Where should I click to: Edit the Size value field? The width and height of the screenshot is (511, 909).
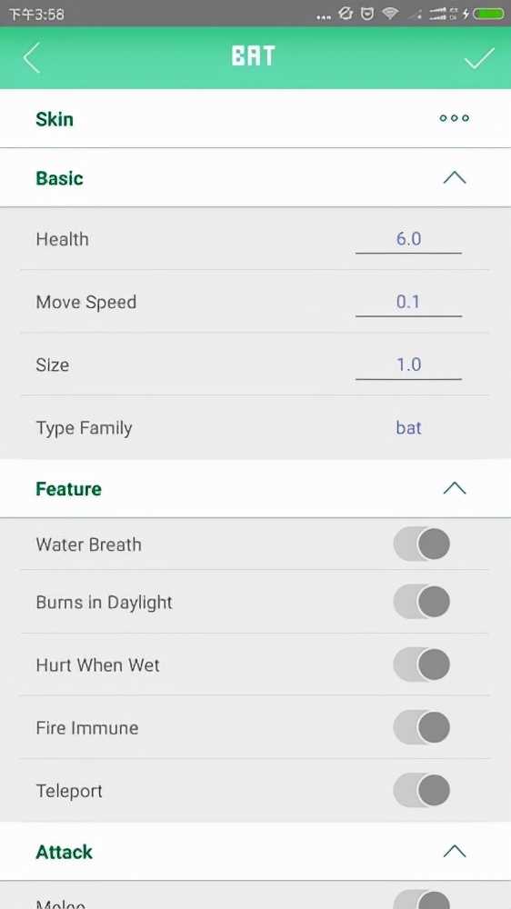pos(408,365)
